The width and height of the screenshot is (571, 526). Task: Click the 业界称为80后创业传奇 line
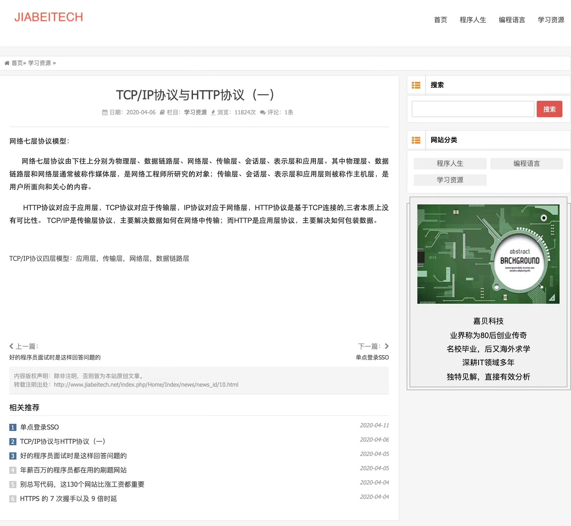(x=488, y=336)
